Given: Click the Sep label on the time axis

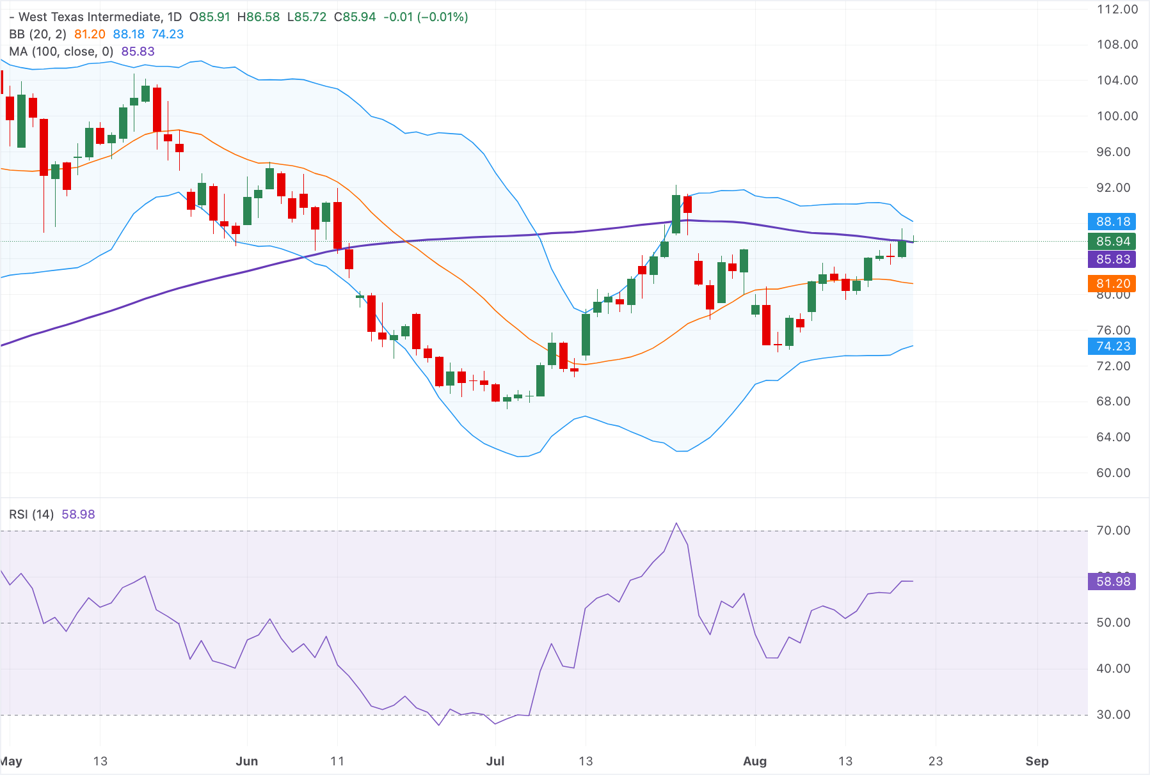Looking at the screenshot, I should coord(1037,762).
